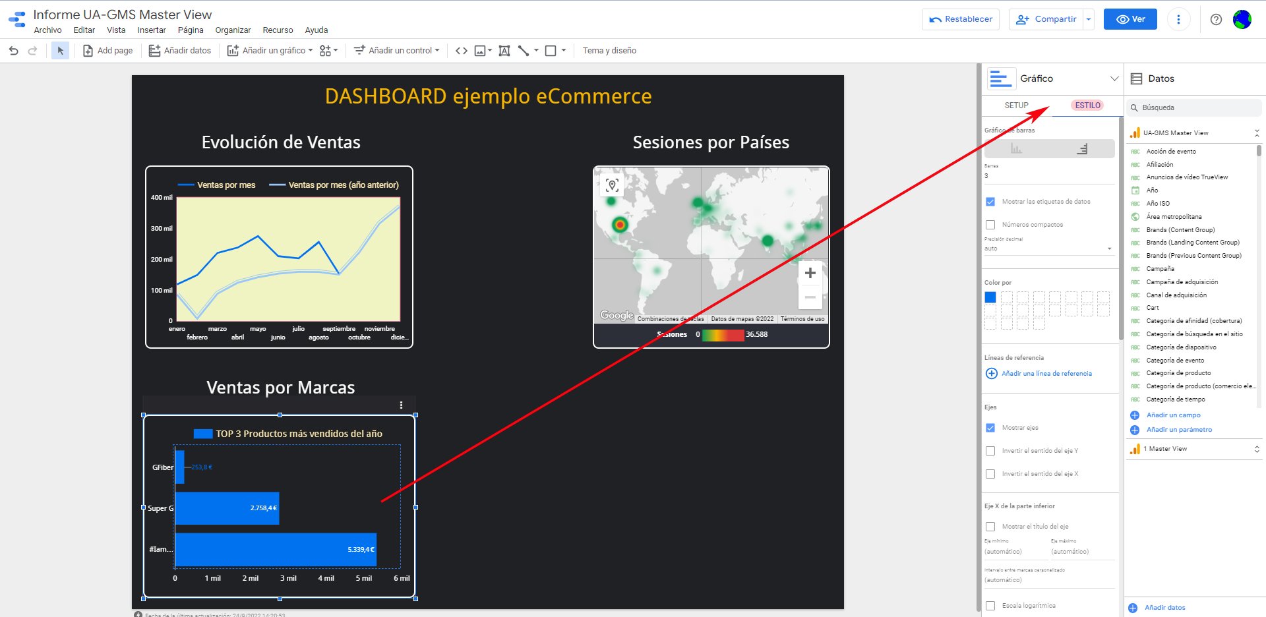Open the Recurso menu
Image resolution: width=1266 pixels, height=617 pixels.
(x=278, y=30)
